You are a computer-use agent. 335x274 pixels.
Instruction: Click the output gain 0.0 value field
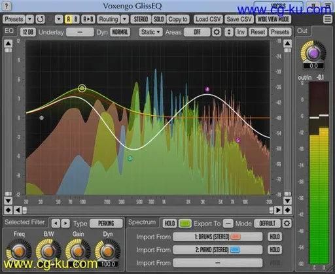tap(313, 66)
